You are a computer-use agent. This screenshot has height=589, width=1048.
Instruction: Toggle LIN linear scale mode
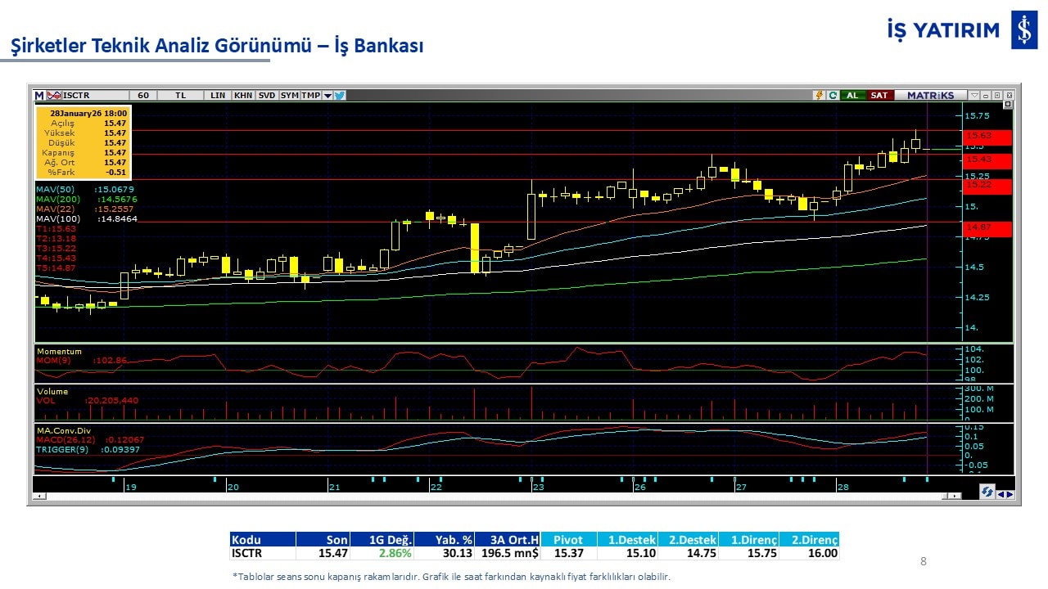pos(217,96)
